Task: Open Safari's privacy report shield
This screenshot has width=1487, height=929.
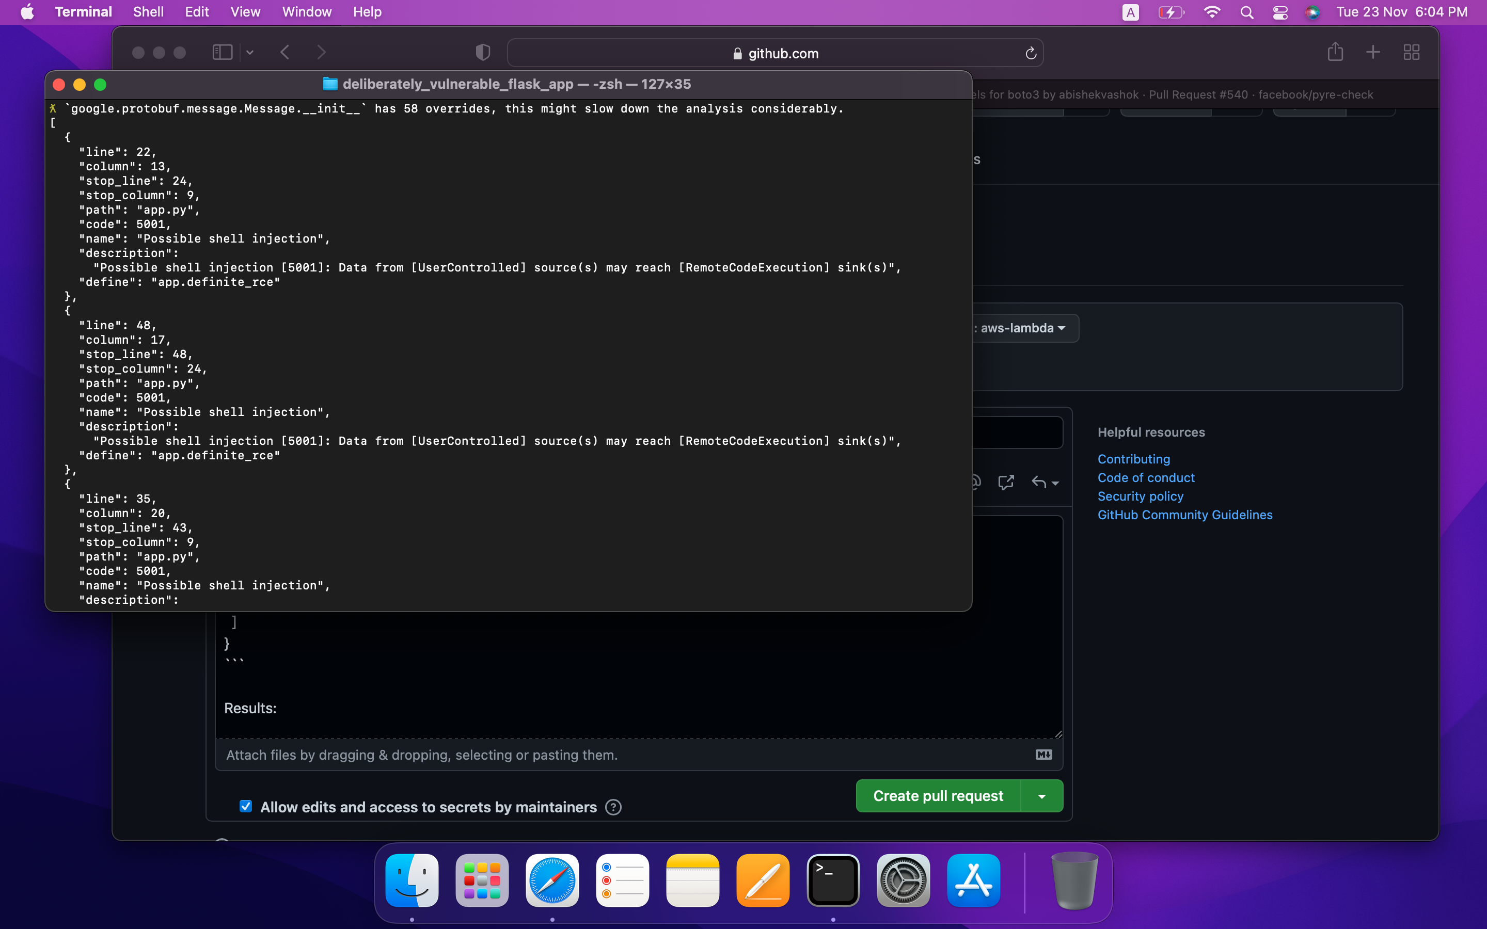Action: [482, 52]
